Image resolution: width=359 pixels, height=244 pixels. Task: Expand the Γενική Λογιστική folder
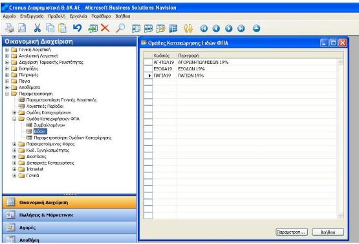pyautogui.click(x=7, y=50)
